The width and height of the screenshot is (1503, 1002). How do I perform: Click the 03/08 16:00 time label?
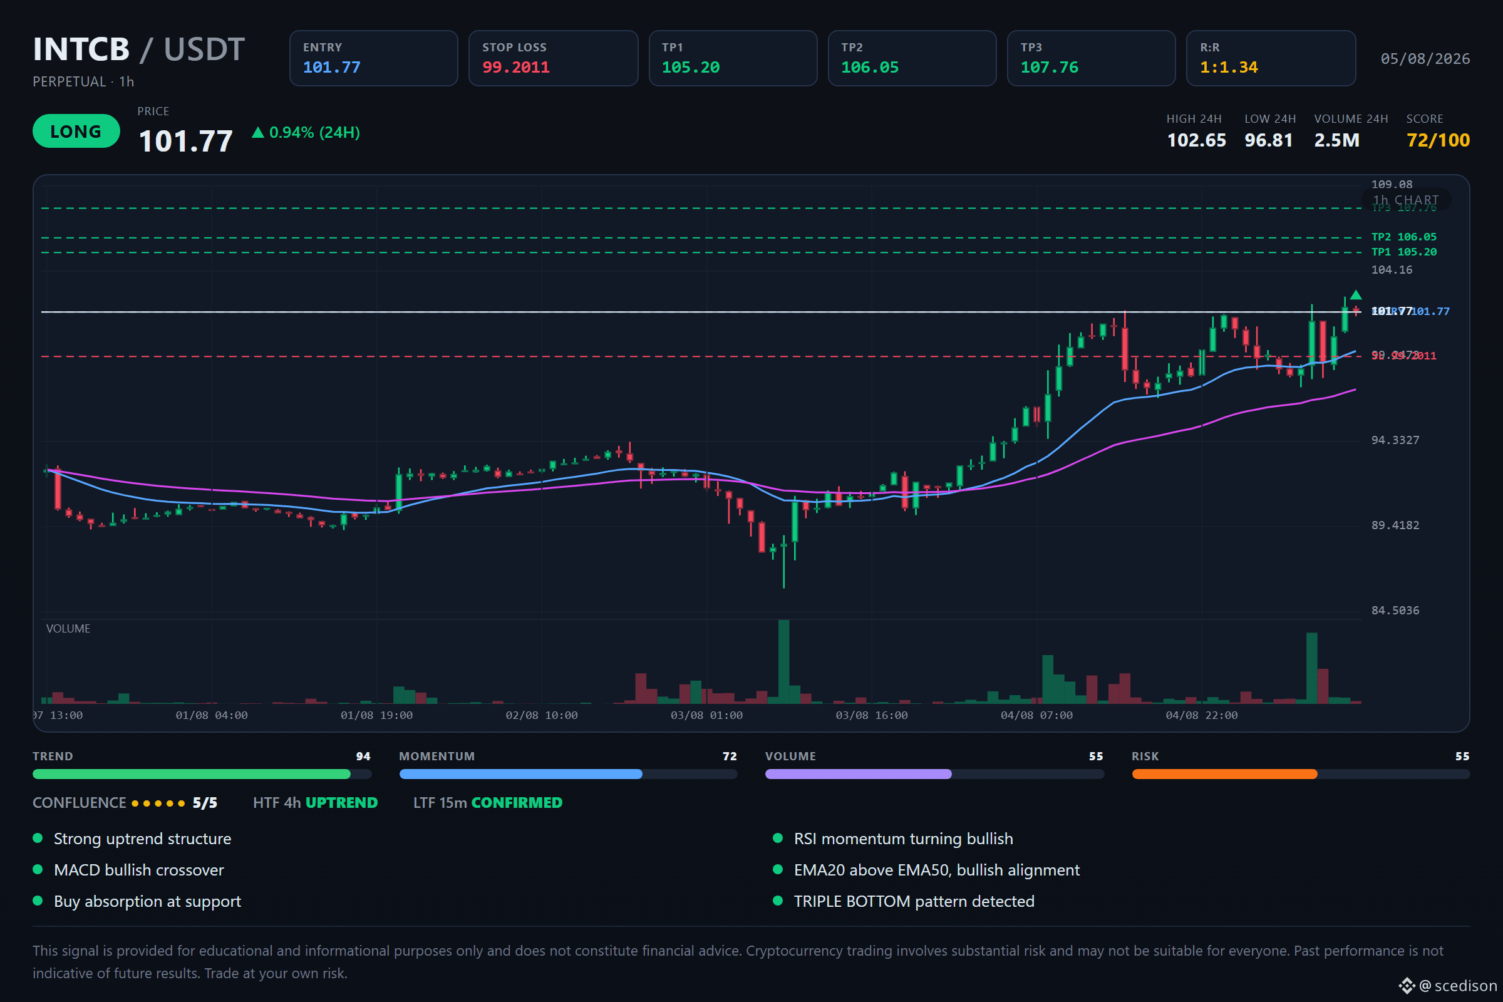coord(872,716)
